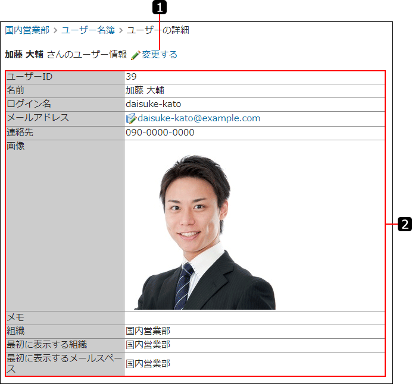Click the ログイン名 label cell

(65, 105)
